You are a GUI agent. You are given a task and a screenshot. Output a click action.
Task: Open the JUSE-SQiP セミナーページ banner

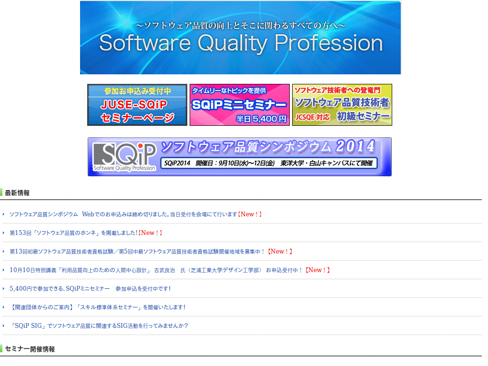click(x=137, y=105)
